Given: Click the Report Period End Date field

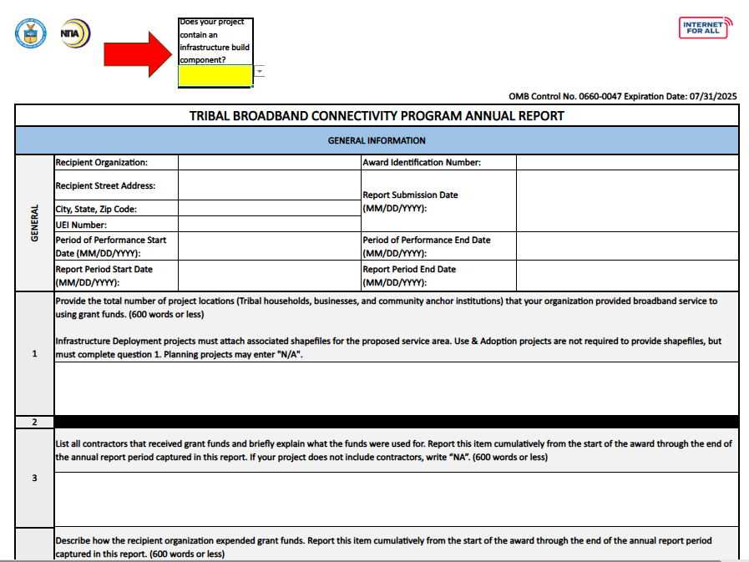Looking at the screenshot, I should 626,276.
